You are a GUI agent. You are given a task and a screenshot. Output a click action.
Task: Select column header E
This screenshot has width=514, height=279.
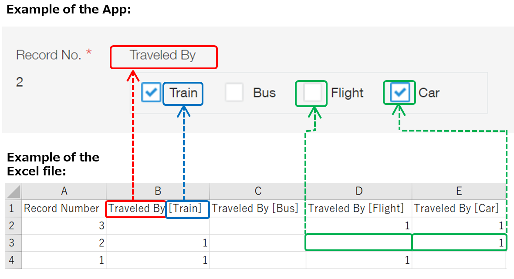459,191
